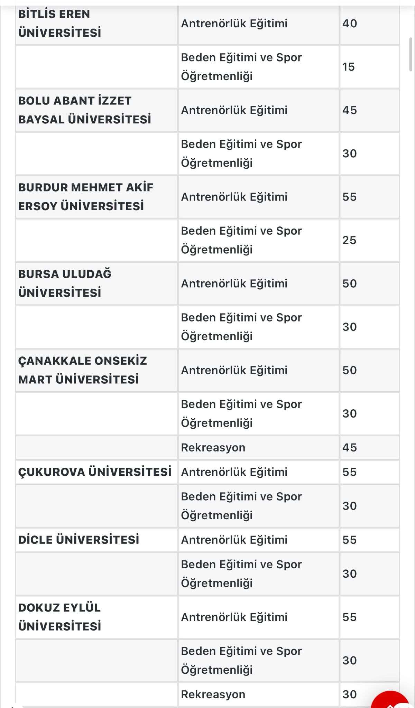This screenshot has width=415, height=708.
Task: Click the quota value 40 for Bitlis Eren
Action: (350, 24)
